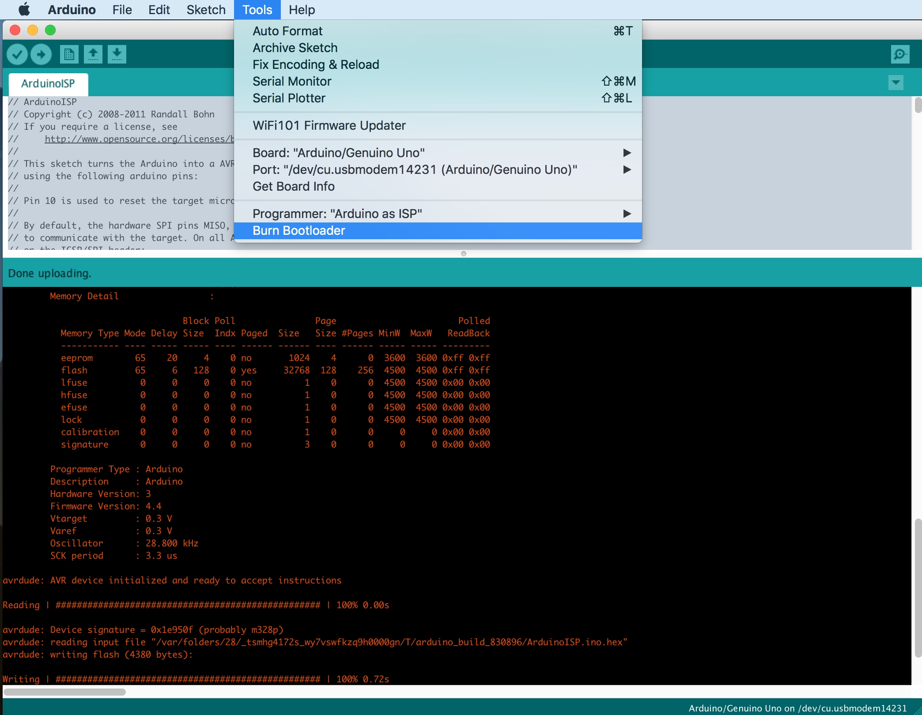Select Fix Encoding & Reload
The height and width of the screenshot is (715, 922).
click(438, 64)
